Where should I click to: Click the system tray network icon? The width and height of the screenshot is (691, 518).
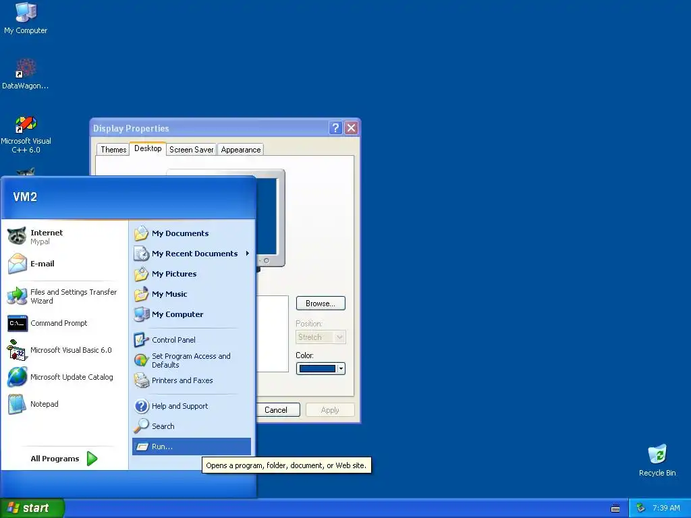click(641, 508)
